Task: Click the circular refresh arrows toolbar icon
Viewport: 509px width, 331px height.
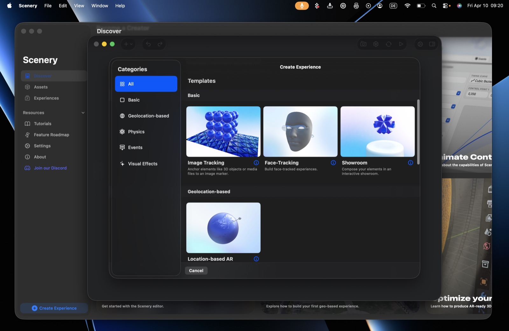Action: click(388, 44)
